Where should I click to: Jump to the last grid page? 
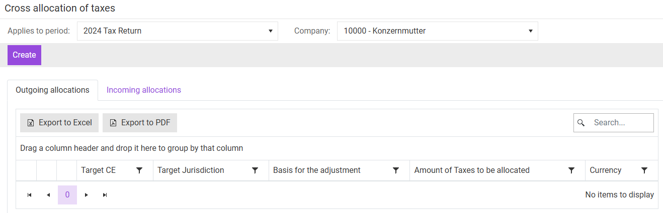105,195
